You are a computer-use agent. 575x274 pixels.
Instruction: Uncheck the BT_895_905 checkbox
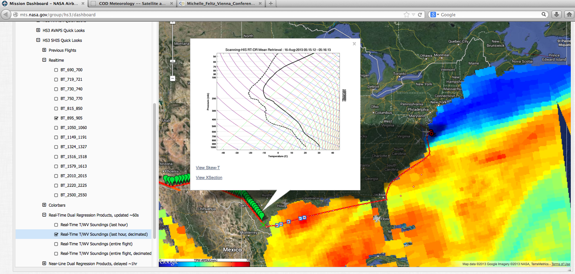[56, 118]
